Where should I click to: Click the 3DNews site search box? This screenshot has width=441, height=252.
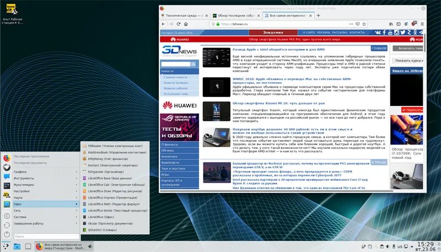tap(175, 64)
